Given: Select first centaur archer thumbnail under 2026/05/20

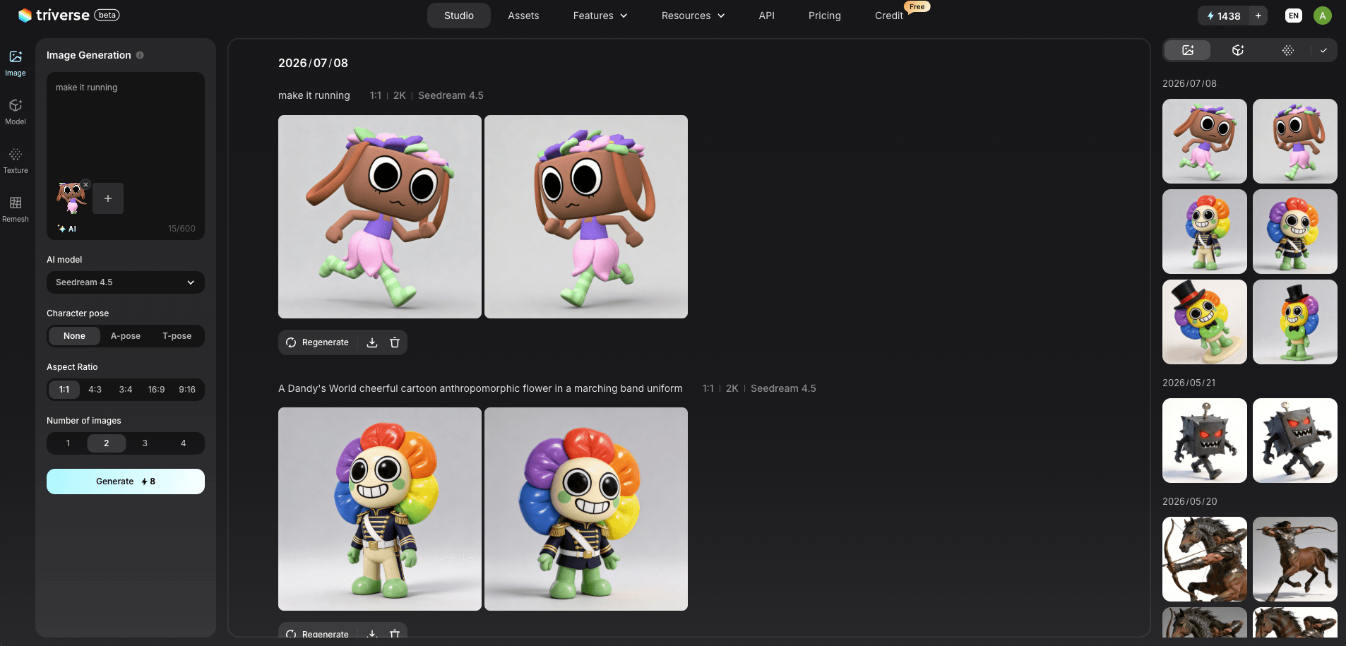Looking at the screenshot, I should click(1205, 559).
